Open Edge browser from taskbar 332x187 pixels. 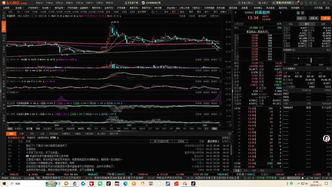pyautogui.click(x=125, y=183)
